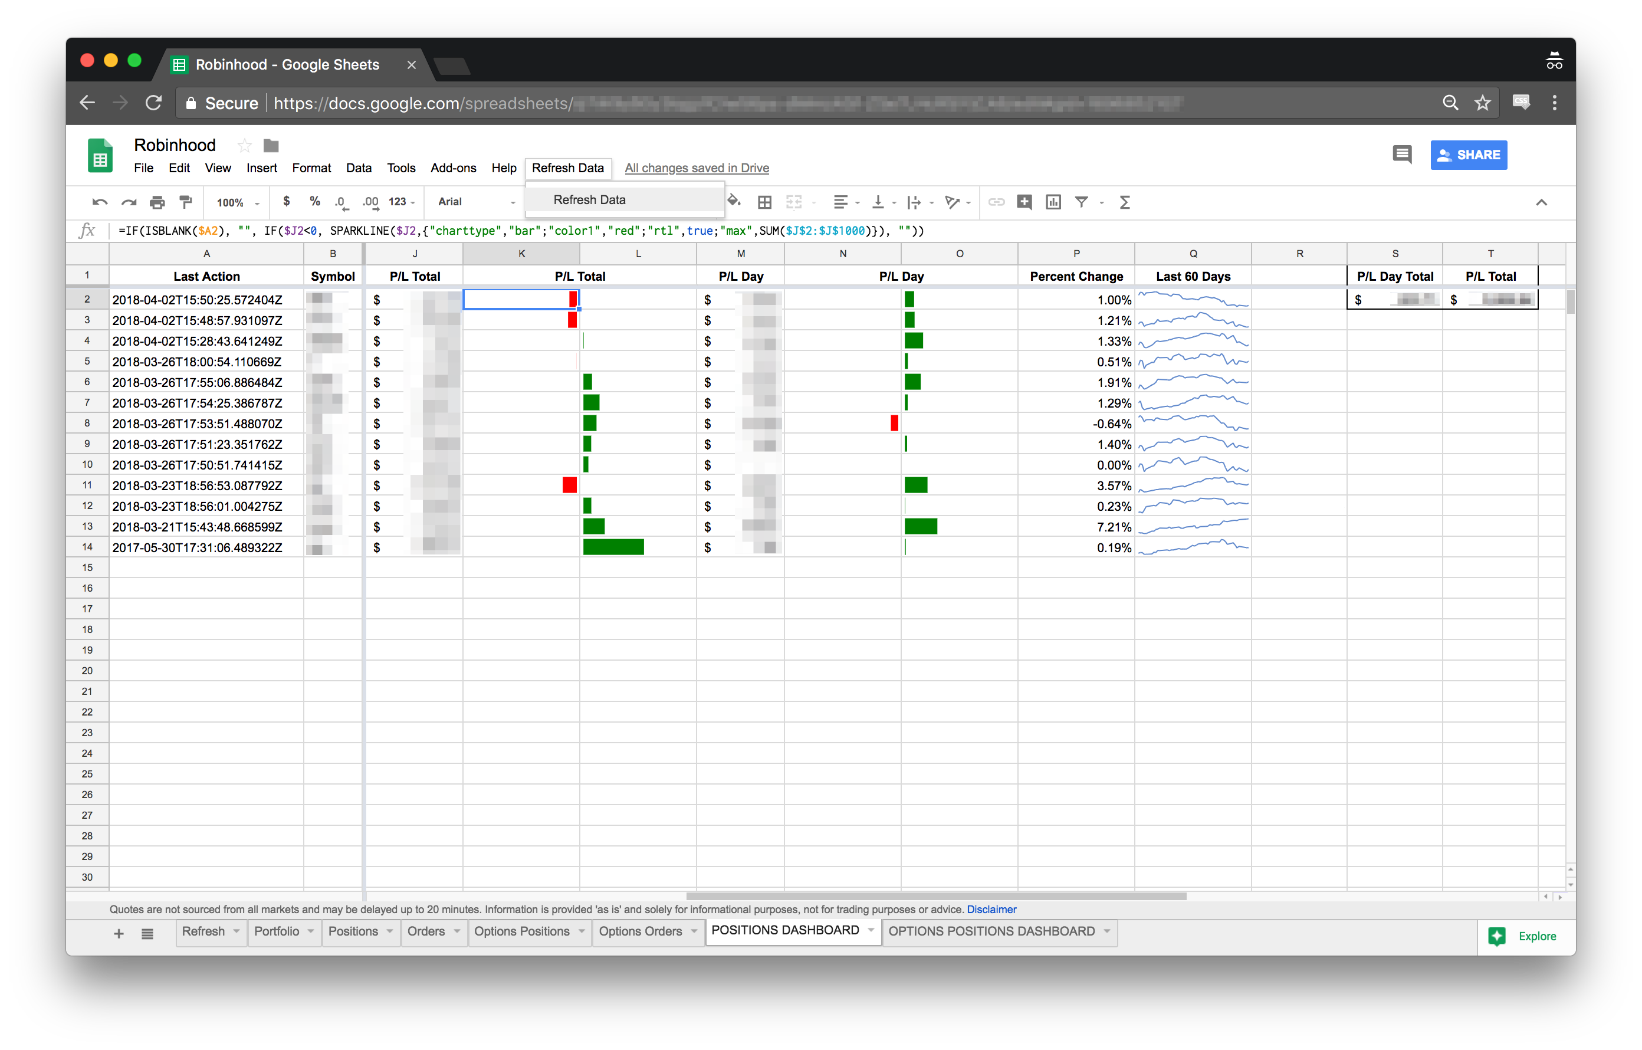The width and height of the screenshot is (1642, 1050).
Task: Open vertical align icon
Action: [878, 202]
